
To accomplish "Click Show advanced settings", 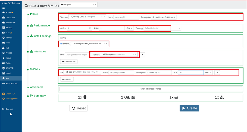I will click(x=151, y=89).
